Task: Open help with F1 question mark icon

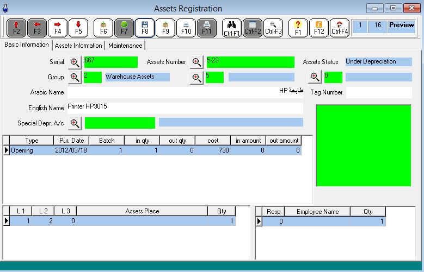Action: pyautogui.click(x=298, y=28)
